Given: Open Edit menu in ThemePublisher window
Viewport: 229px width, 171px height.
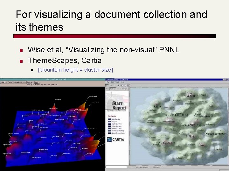Looking at the screenshot, I should pos(112,82).
